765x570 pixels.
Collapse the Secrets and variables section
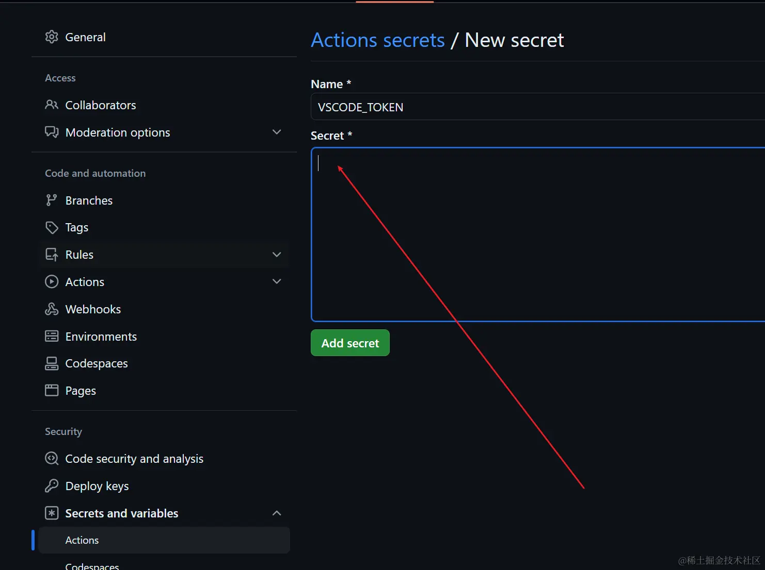[277, 513]
